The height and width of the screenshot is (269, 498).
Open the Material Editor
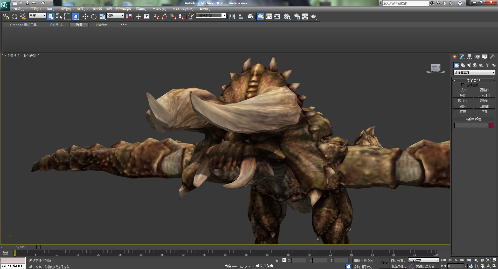287,17
